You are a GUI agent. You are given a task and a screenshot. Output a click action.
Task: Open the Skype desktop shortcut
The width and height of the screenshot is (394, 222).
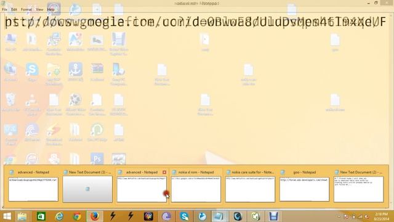[x=32, y=73]
